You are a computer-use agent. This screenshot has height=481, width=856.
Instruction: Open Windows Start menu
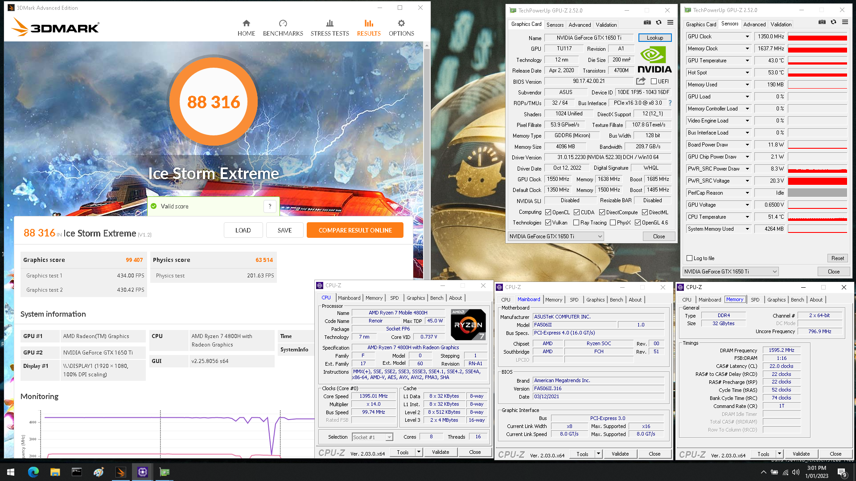11,472
